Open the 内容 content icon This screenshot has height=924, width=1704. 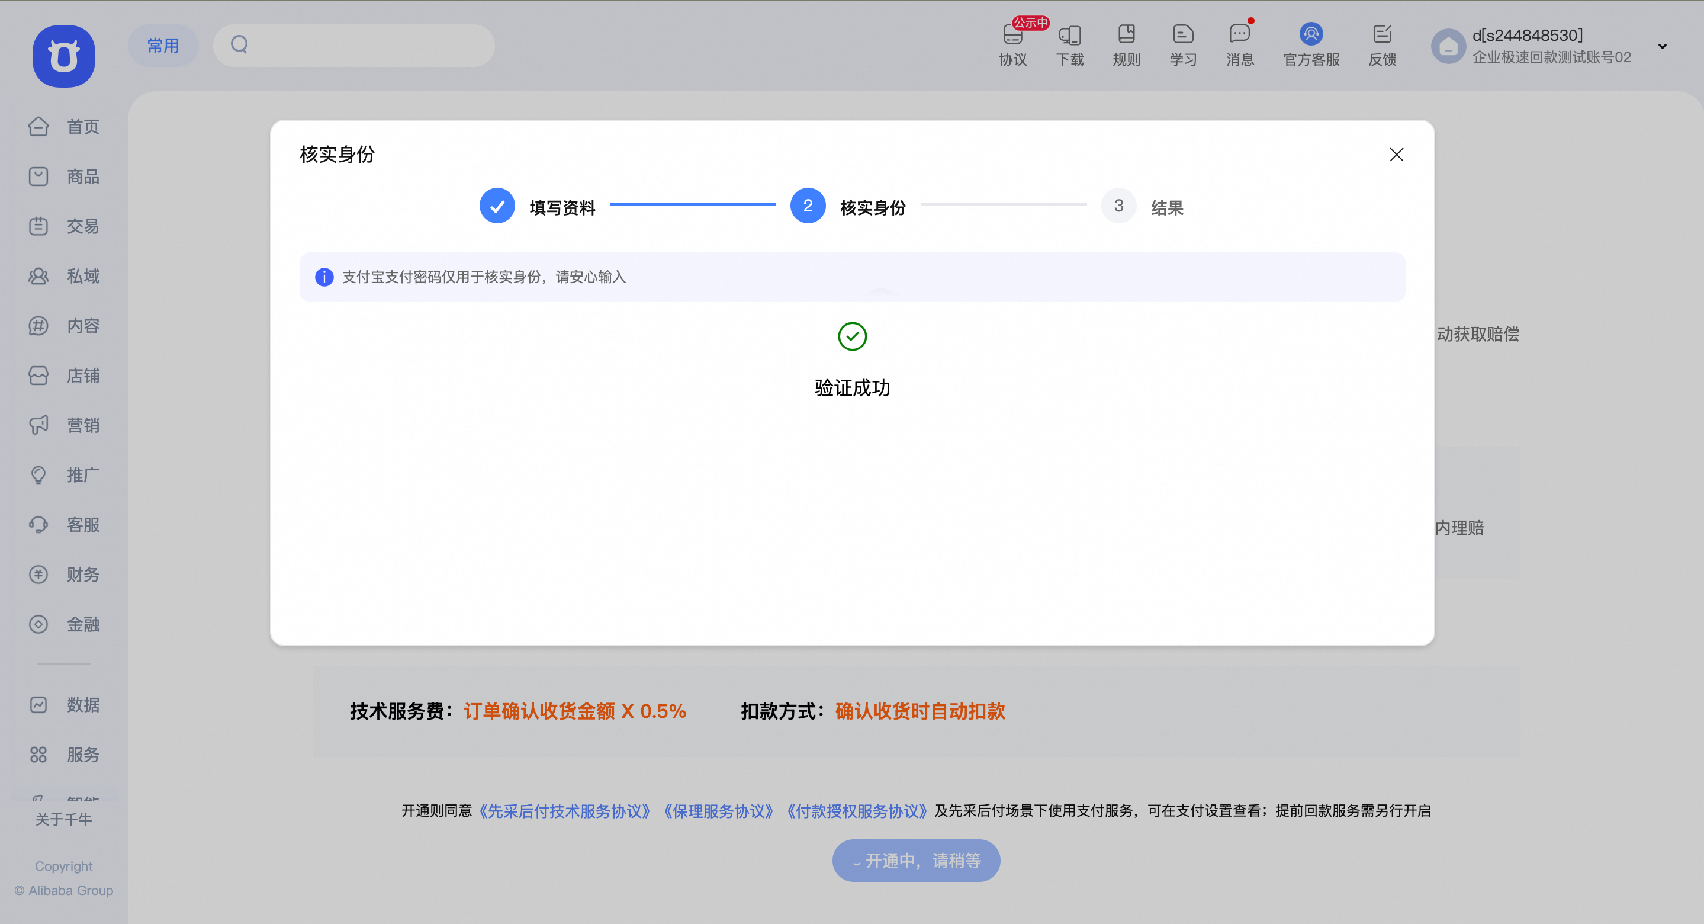tap(38, 326)
